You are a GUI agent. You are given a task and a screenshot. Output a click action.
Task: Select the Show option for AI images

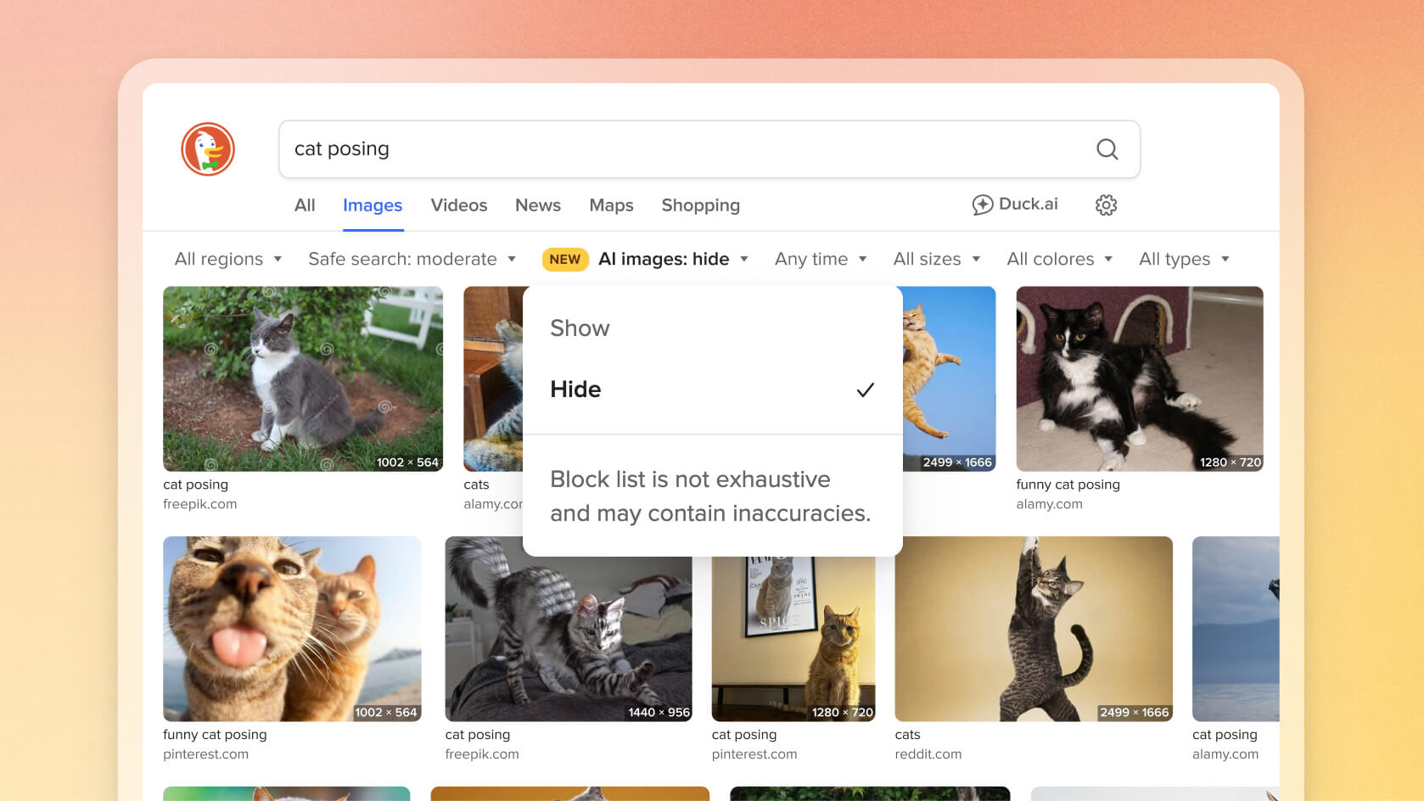click(x=580, y=328)
